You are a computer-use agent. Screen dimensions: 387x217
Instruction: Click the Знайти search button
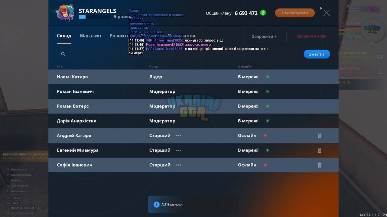(x=317, y=54)
